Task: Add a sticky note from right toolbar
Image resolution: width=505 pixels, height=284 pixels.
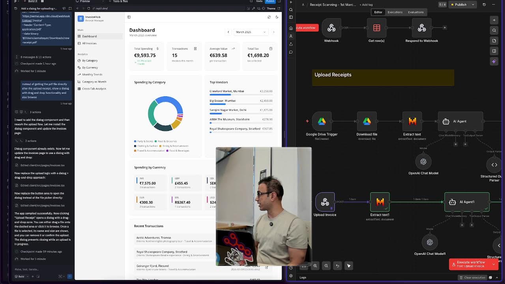Action: pyautogui.click(x=494, y=41)
